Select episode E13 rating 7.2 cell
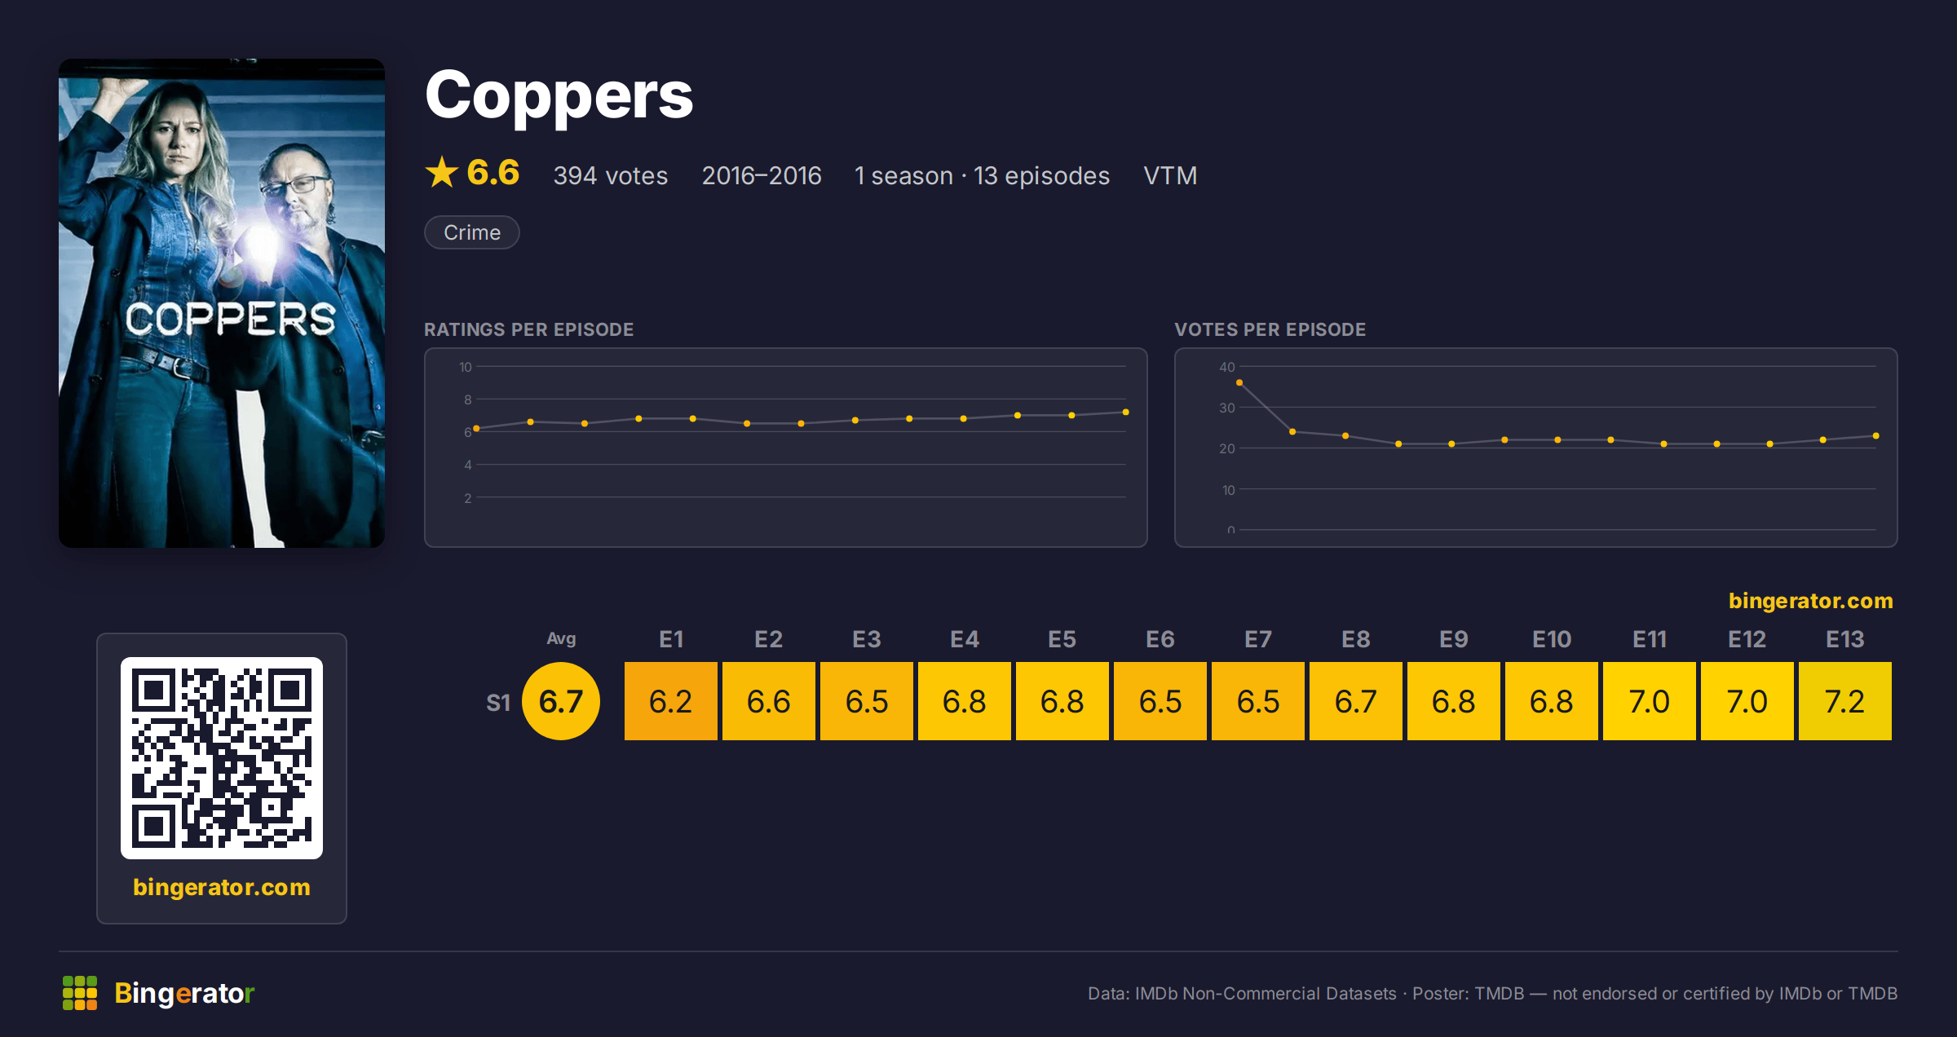This screenshot has height=1037, width=1957. point(1845,701)
